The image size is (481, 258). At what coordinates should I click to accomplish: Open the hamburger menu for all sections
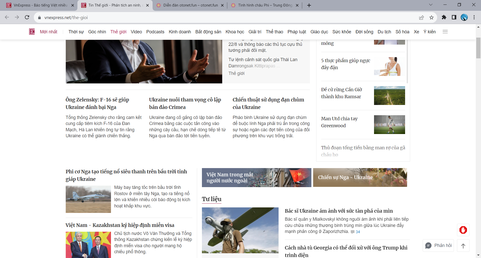445,32
